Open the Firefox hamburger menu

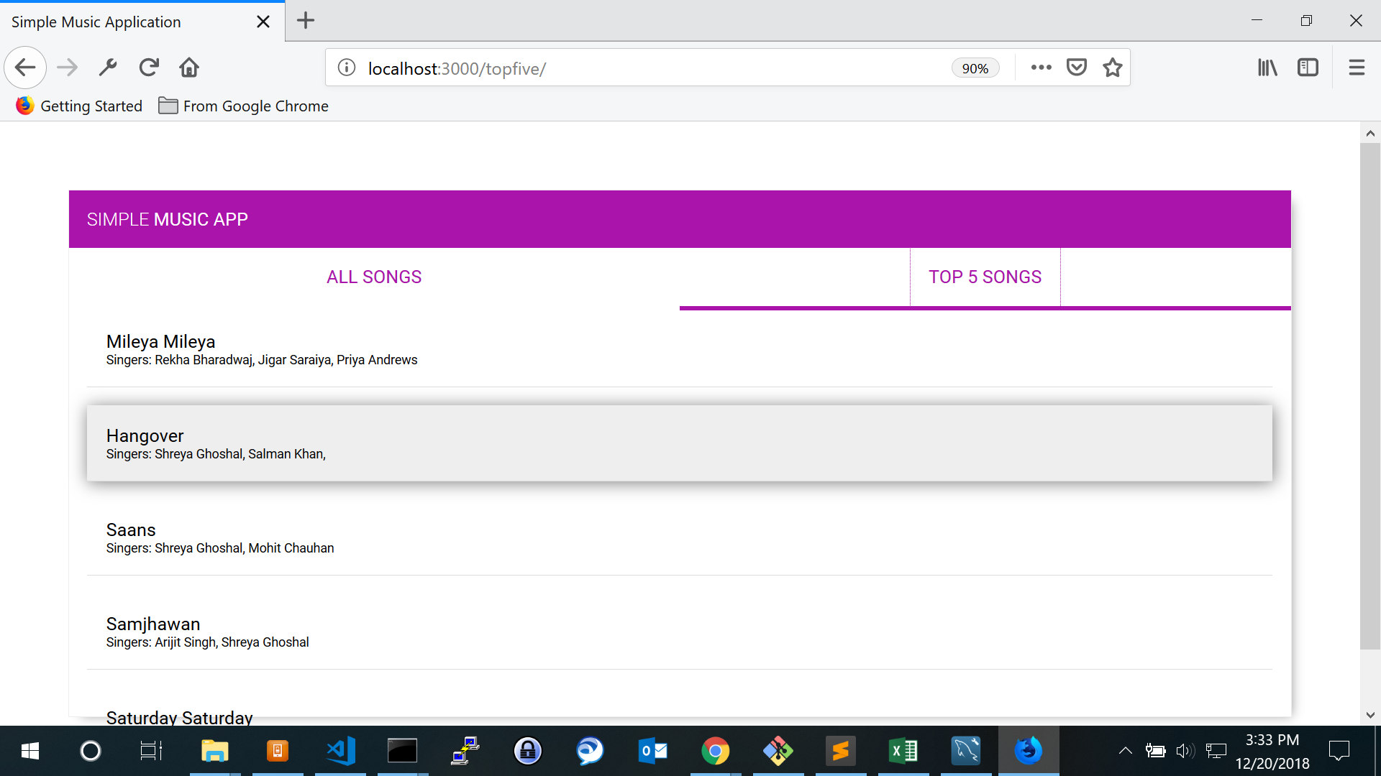pyautogui.click(x=1357, y=68)
